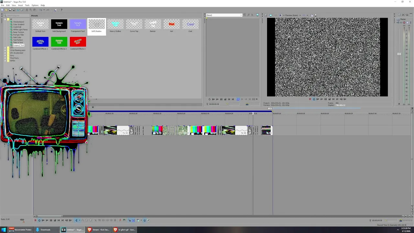Choose the Transparent Text preset
The image size is (414, 233).
(x=78, y=26)
